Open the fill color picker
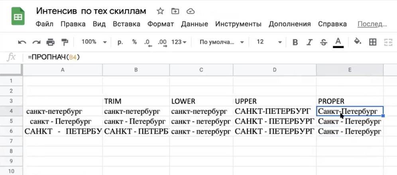This screenshot has height=175, width=397. point(357,42)
